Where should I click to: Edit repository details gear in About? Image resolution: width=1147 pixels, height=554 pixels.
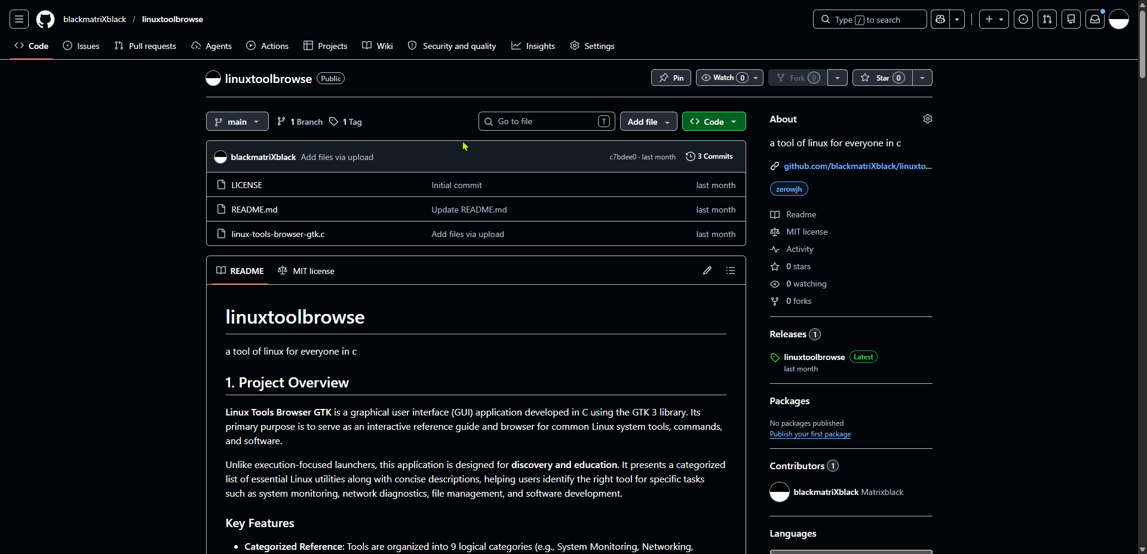point(928,119)
